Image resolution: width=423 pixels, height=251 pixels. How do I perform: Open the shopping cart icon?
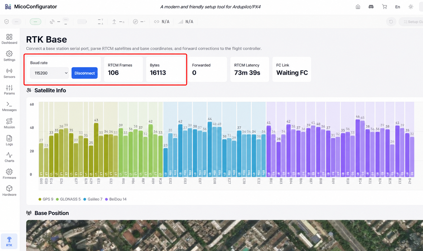click(384, 7)
